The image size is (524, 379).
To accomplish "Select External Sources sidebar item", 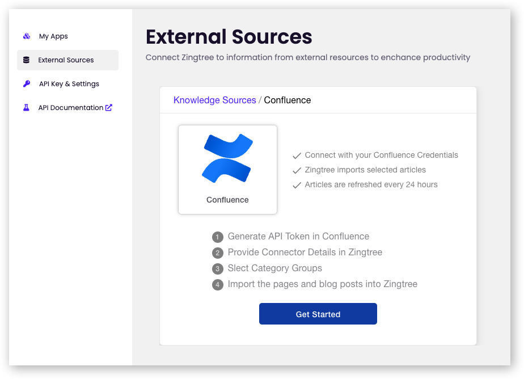I will 68,60.
